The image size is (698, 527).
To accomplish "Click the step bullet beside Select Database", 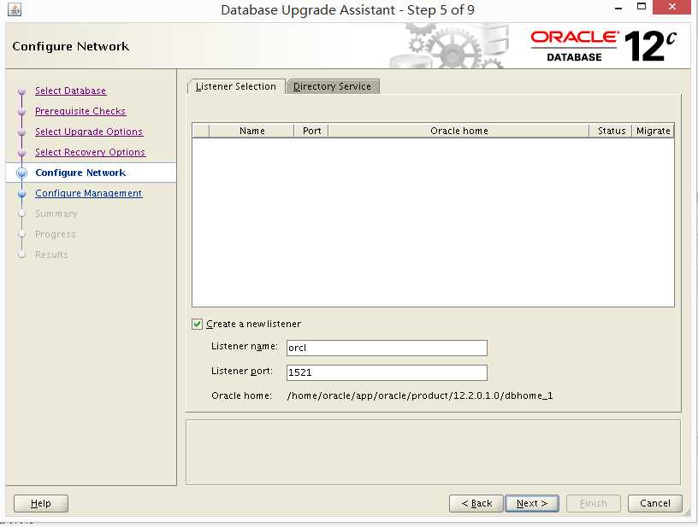I will pyautogui.click(x=22, y=91).
